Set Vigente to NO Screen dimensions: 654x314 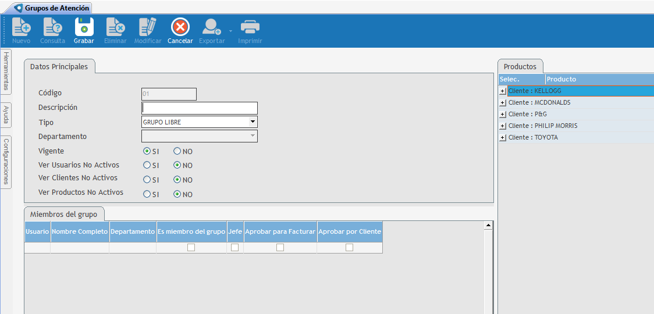(x=177, y=151)
